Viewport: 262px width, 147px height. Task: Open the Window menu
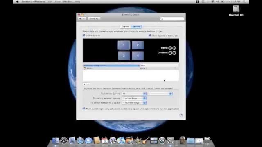[68, 2]
